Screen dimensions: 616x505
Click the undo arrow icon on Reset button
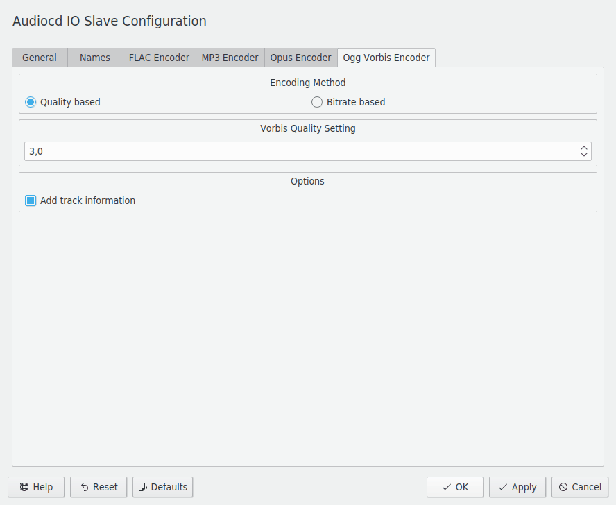point(86,487)
